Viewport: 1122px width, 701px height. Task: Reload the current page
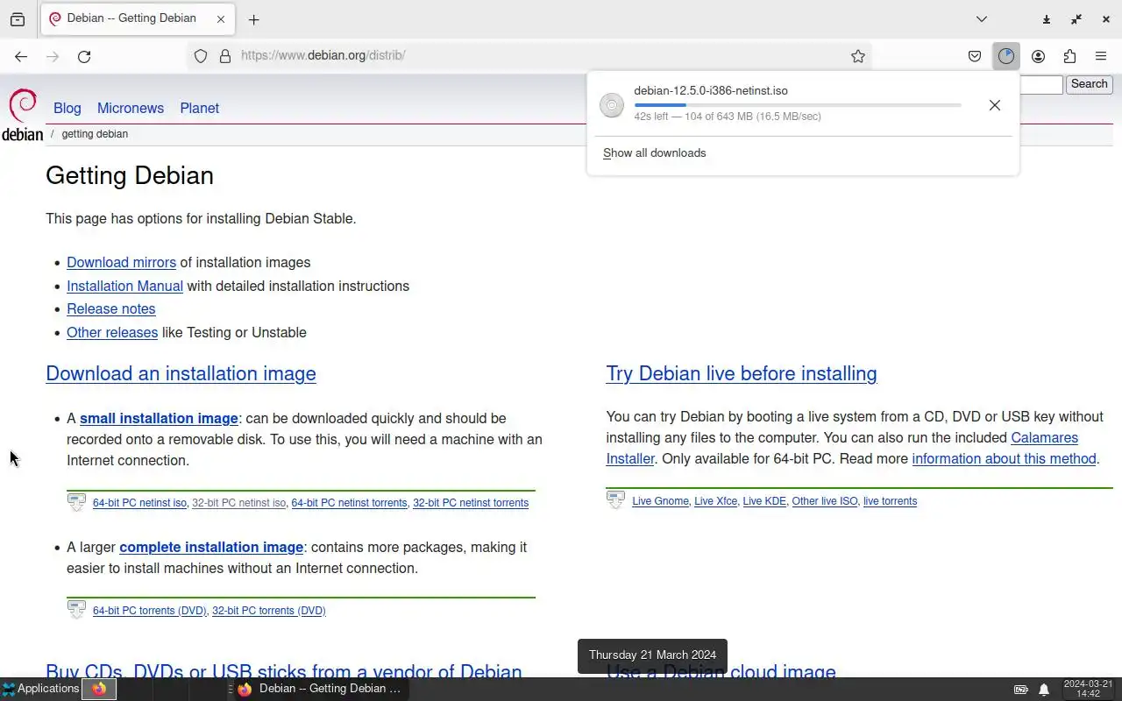click(x=84, y=56)
